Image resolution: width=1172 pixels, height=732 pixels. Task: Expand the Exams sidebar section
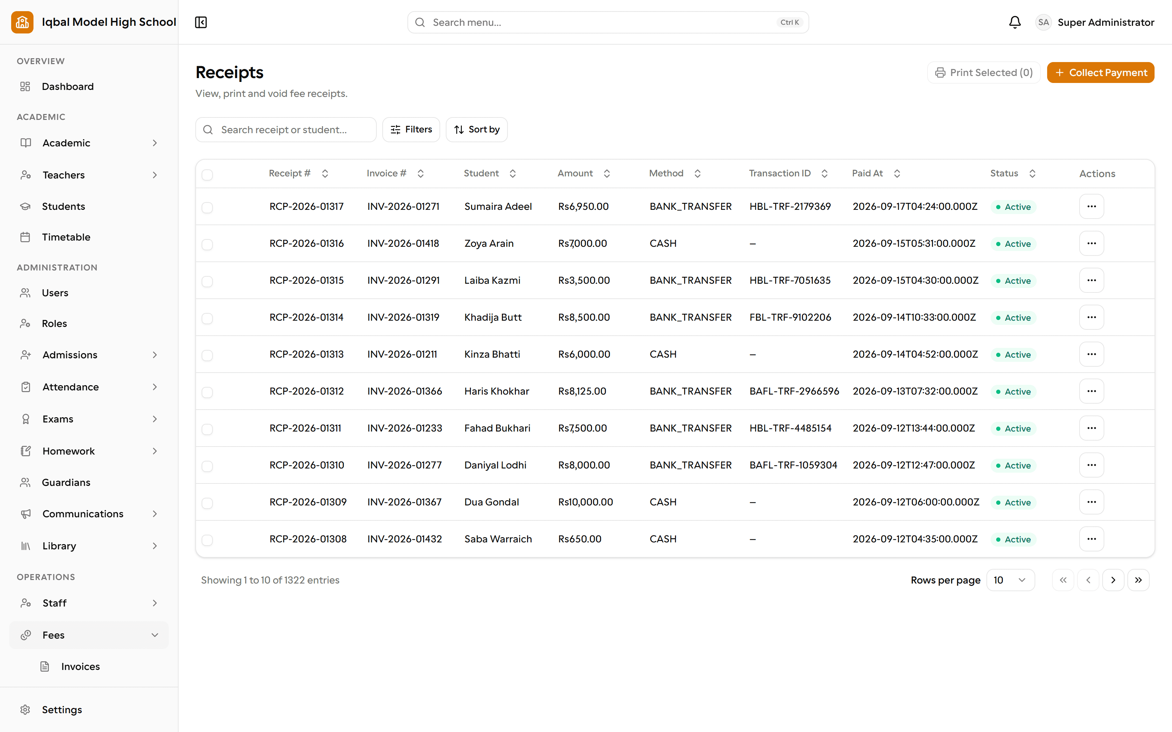point(89,419)
